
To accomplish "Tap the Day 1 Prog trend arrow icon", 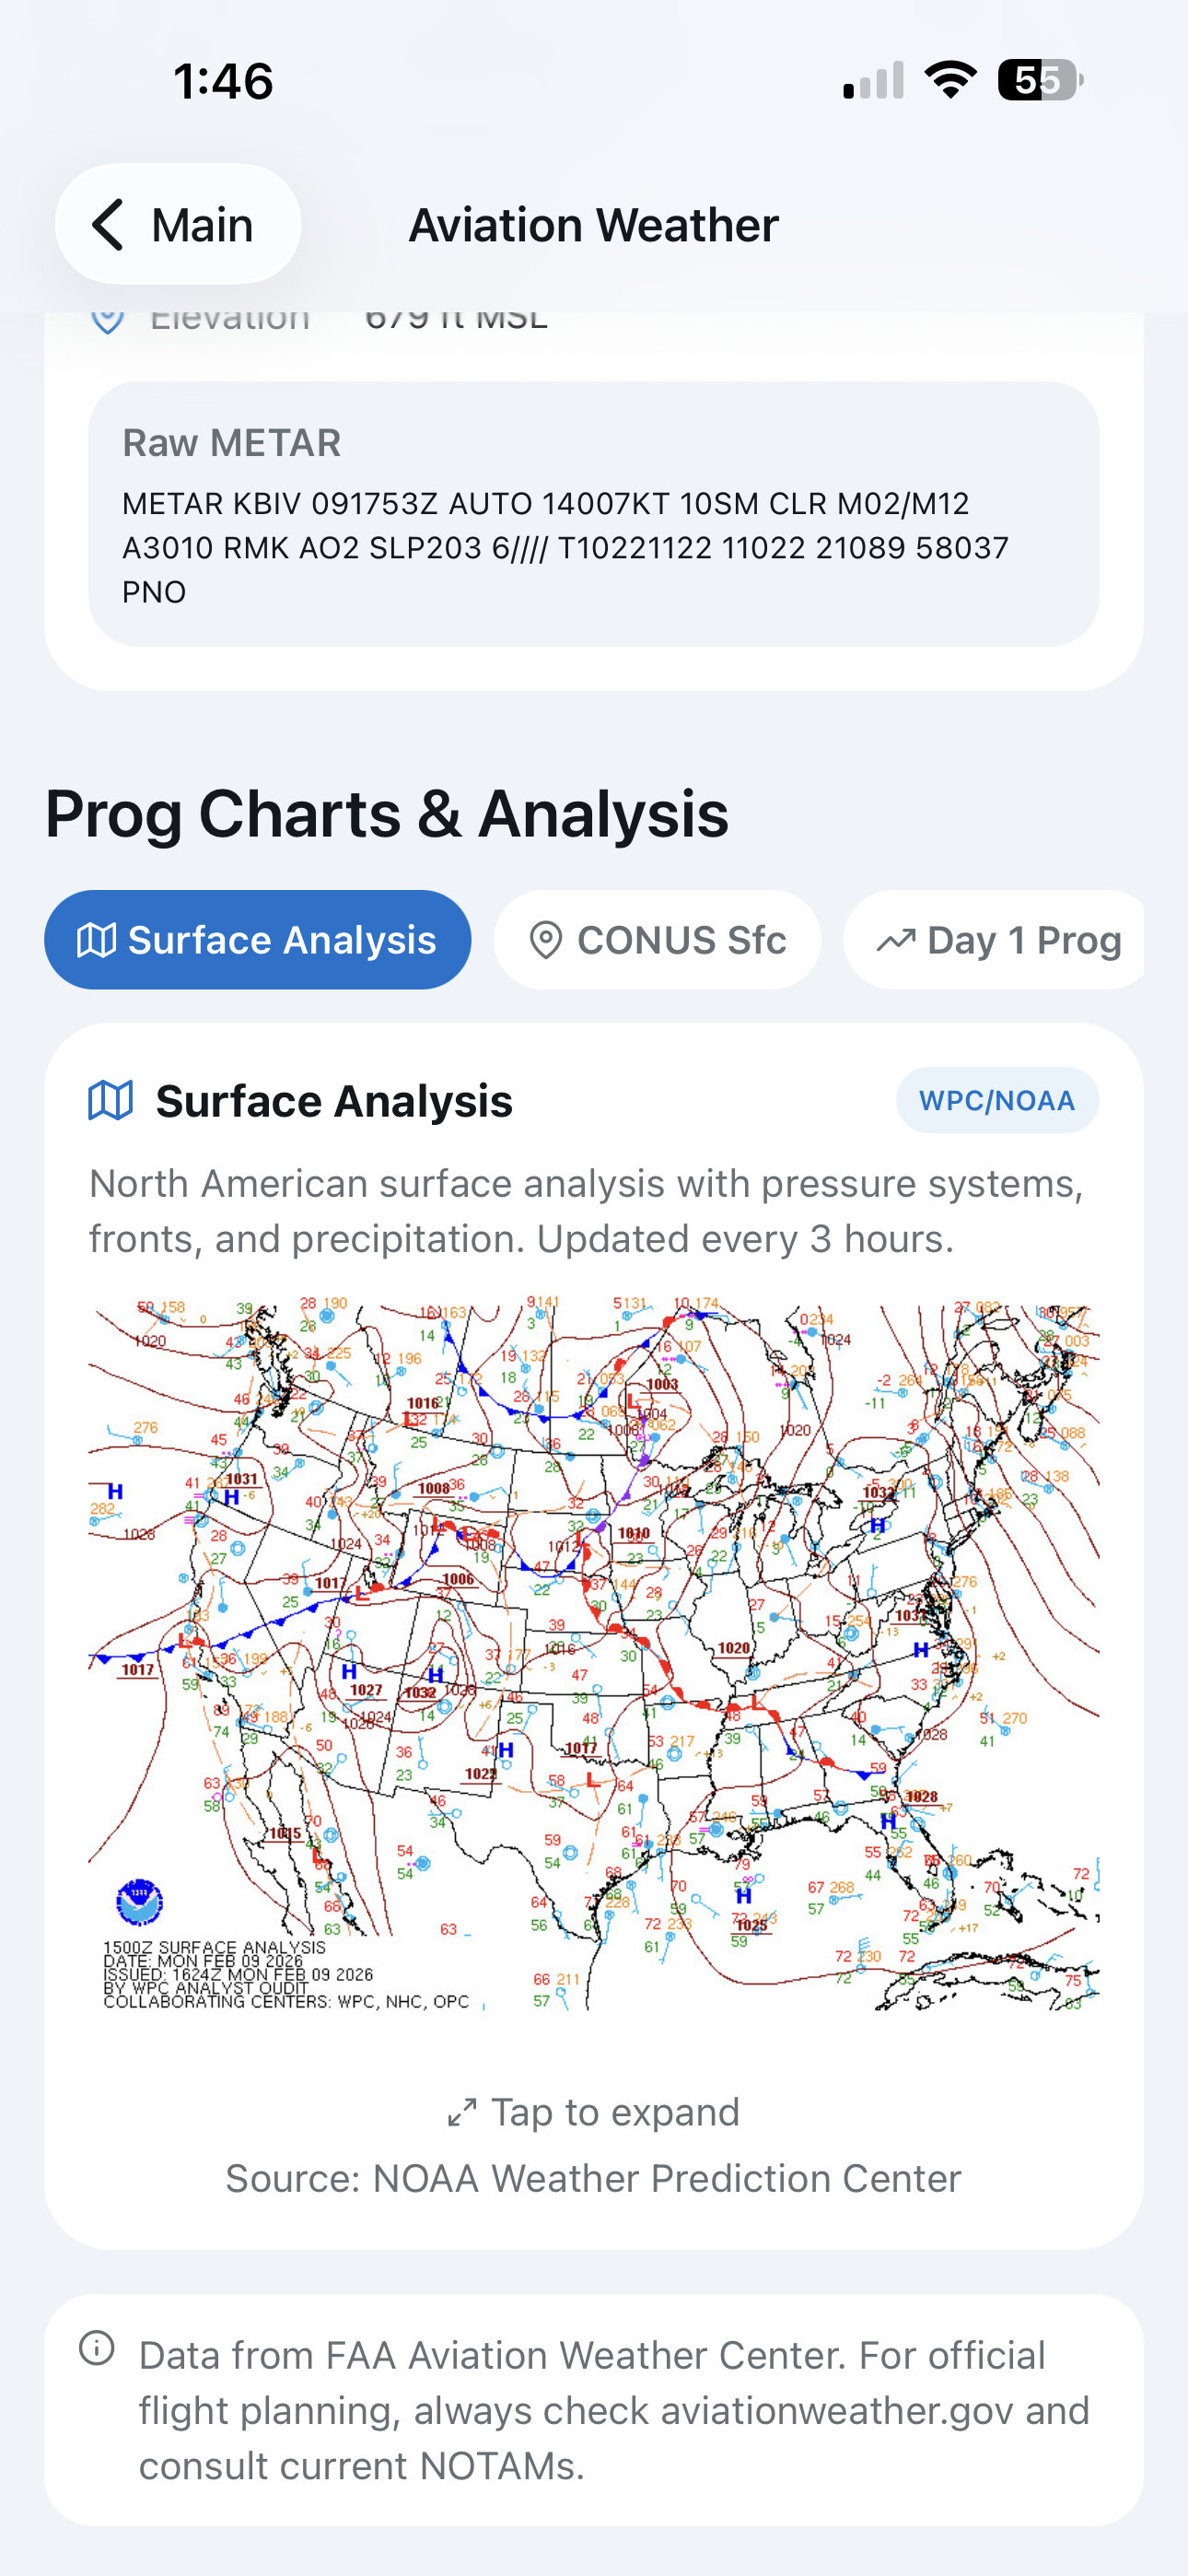I will 895,939.
